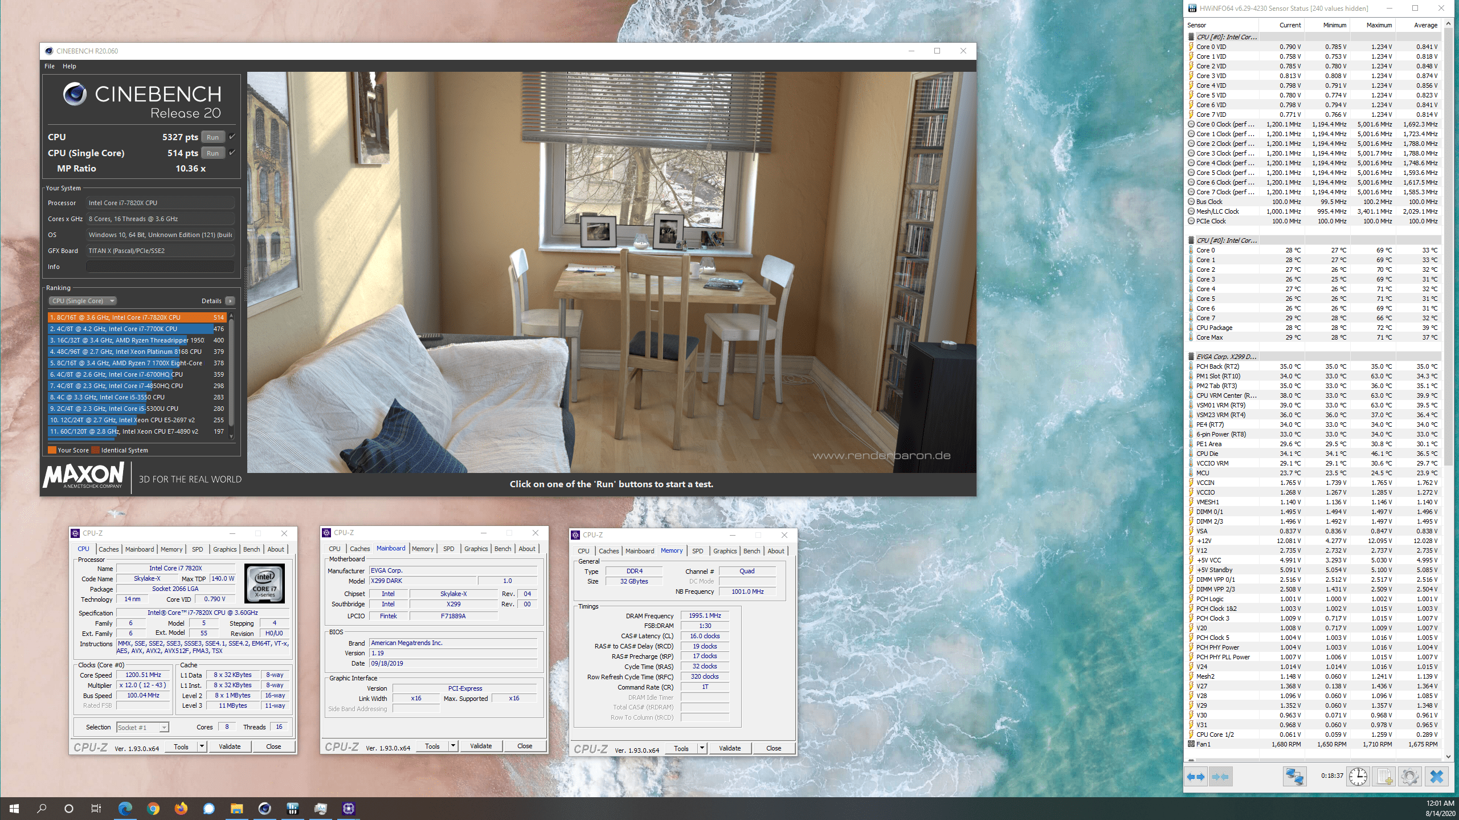Run the Cinebench CPU multi-core test

pos(212,137)
